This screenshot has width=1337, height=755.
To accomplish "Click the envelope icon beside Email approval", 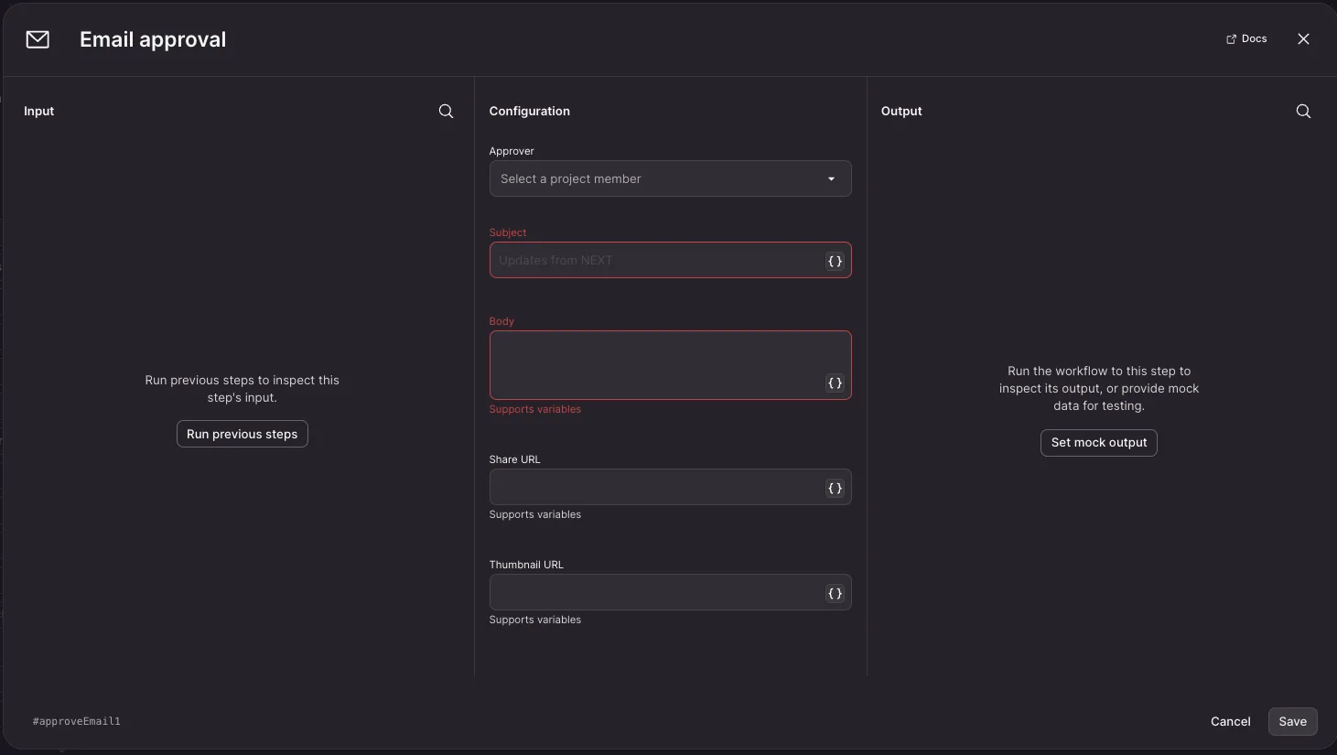I will click(x=38, y=39).
